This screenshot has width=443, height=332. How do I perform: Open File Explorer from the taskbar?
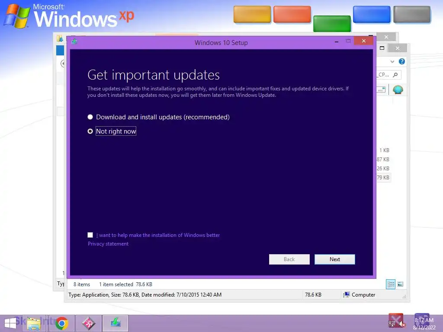(34, 323)
